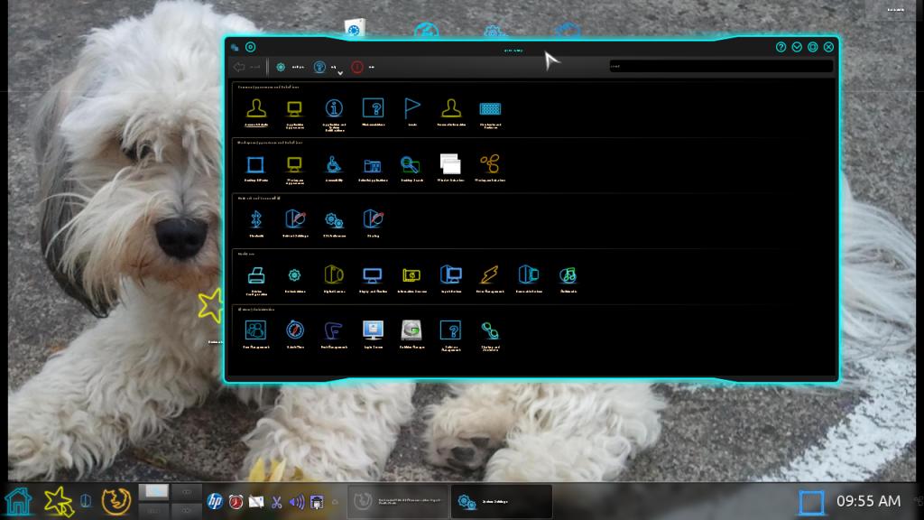924x520 pixels.
Task: Open Window Behavior settings
Action: (450, 166)
